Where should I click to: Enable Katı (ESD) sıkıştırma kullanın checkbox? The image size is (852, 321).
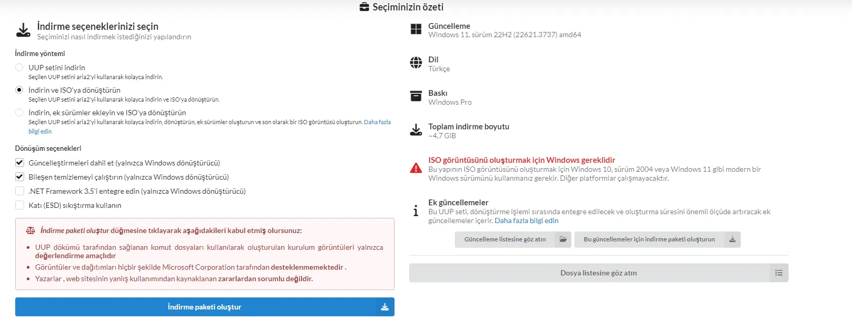(19, 205)
